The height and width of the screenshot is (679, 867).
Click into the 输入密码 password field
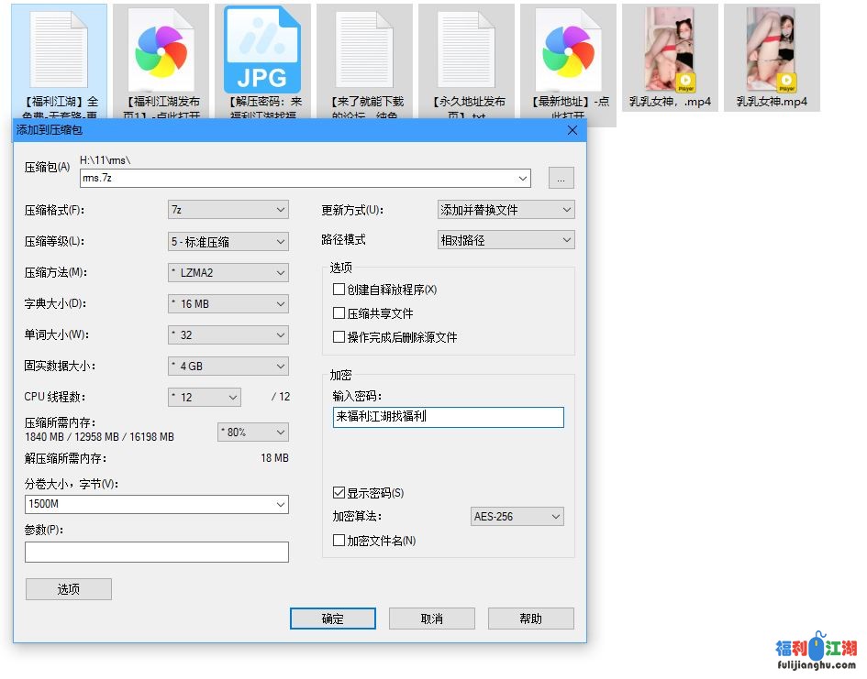pos(448,417)
